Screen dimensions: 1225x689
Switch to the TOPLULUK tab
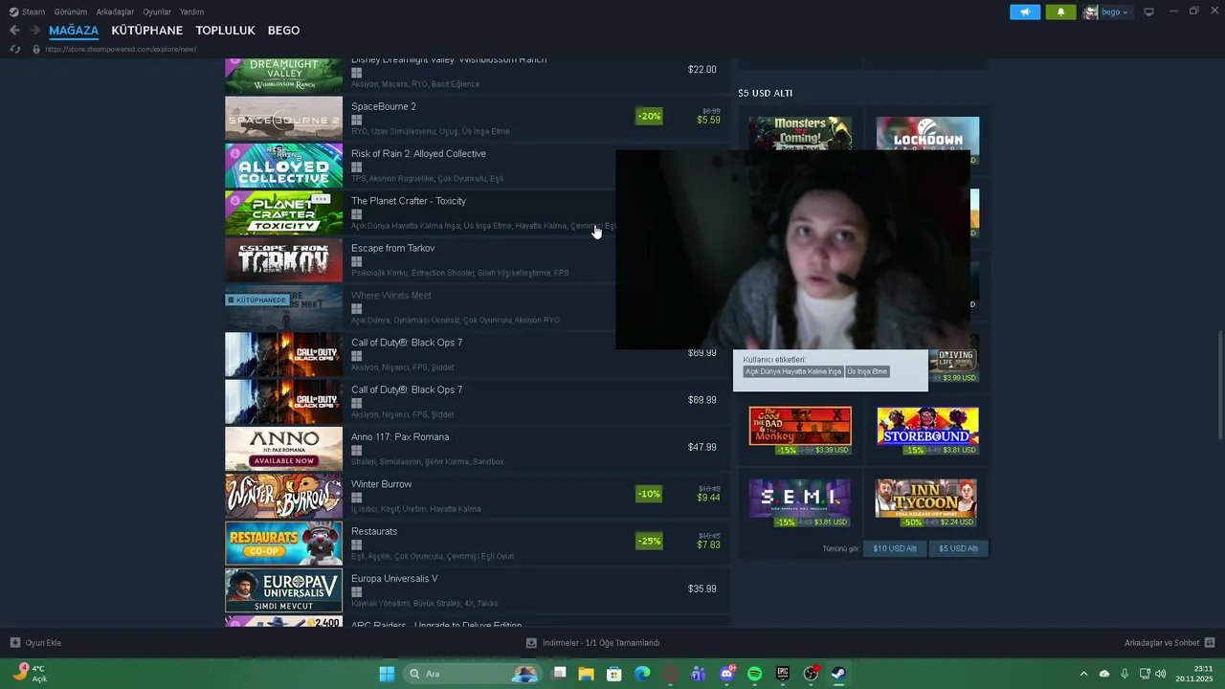click(x=225, y=31)
